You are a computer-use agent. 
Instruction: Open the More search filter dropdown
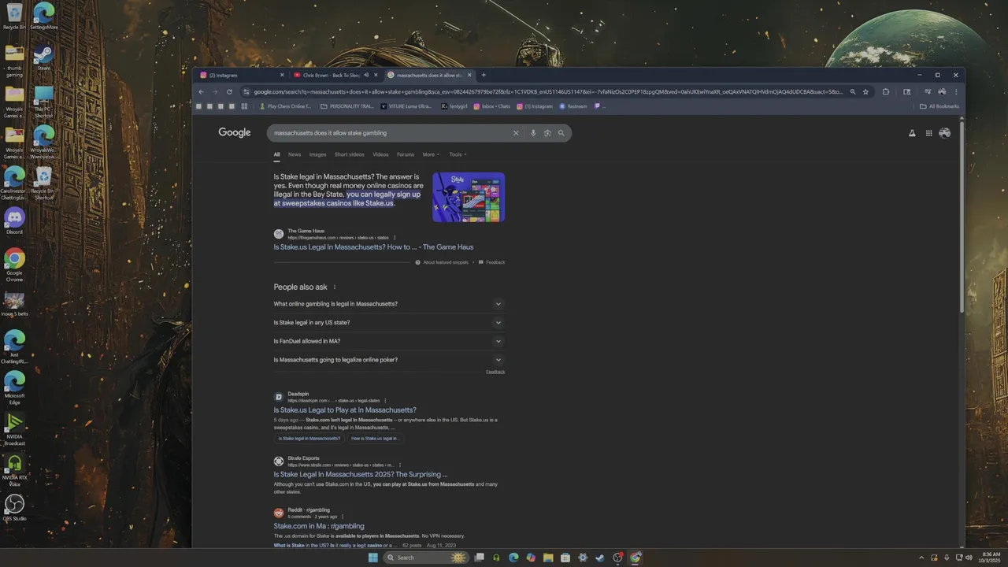coord(430,154)
